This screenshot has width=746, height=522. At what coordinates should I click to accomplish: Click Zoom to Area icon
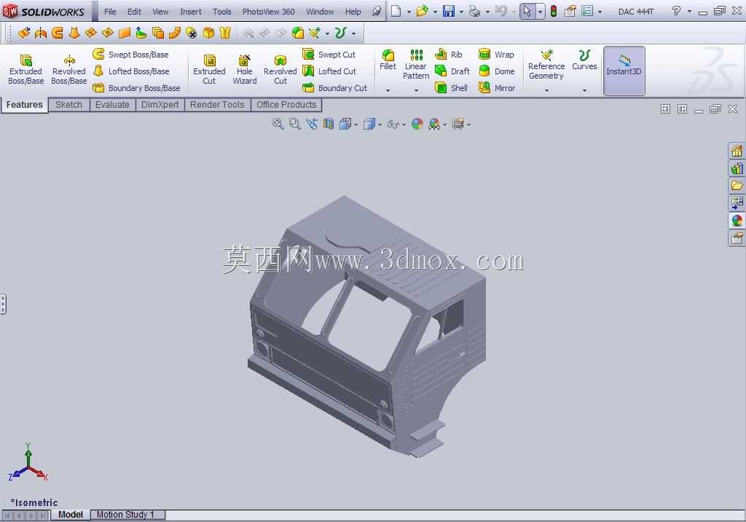pyautogui.click(x=295, y=124)
